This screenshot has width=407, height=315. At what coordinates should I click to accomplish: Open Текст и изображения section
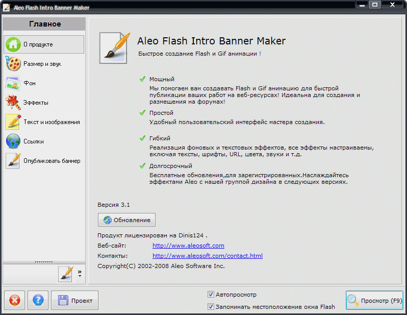click(52, 122)
